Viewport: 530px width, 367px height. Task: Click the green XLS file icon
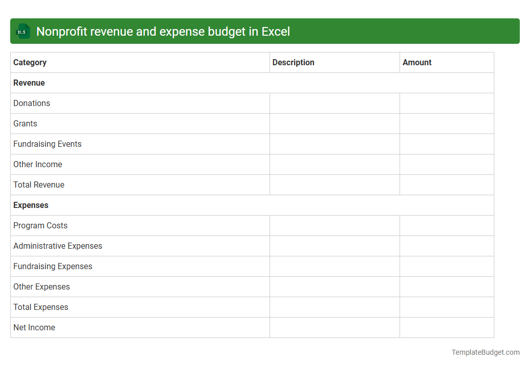click(22, 31)
